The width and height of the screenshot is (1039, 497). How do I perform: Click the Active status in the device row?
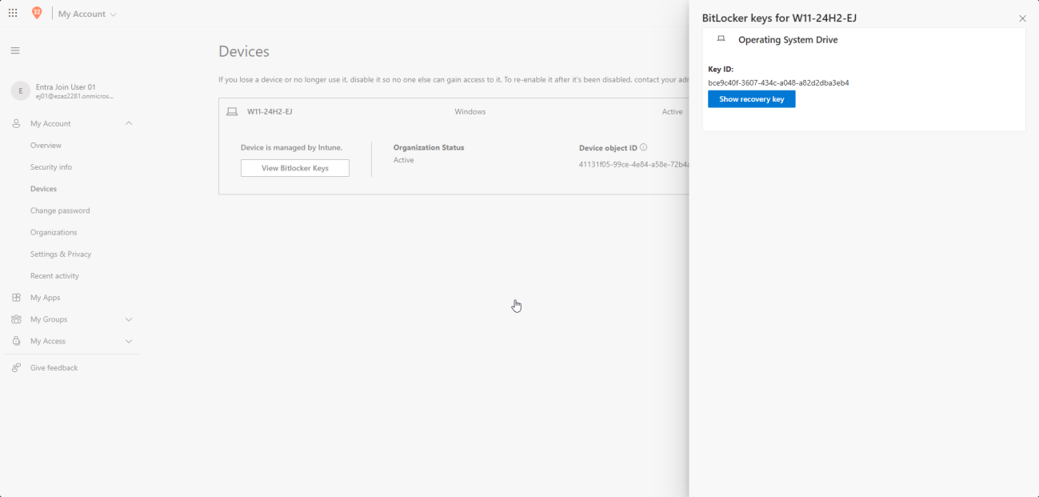pos(672,112)
